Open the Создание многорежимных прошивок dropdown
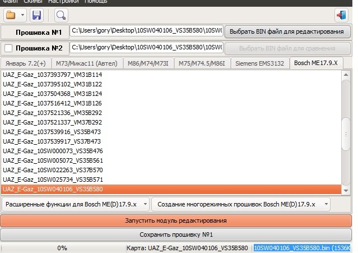Viewport: 358px width, 253px height. [x=240, y=204]
